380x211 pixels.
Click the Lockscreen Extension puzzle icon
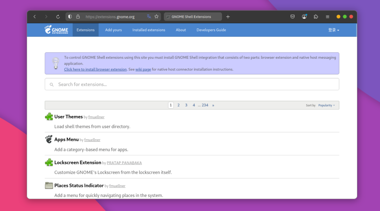tap(49, 162)
